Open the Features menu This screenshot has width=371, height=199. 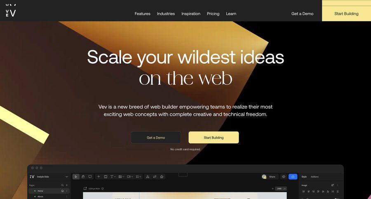(x=143, y=14)
